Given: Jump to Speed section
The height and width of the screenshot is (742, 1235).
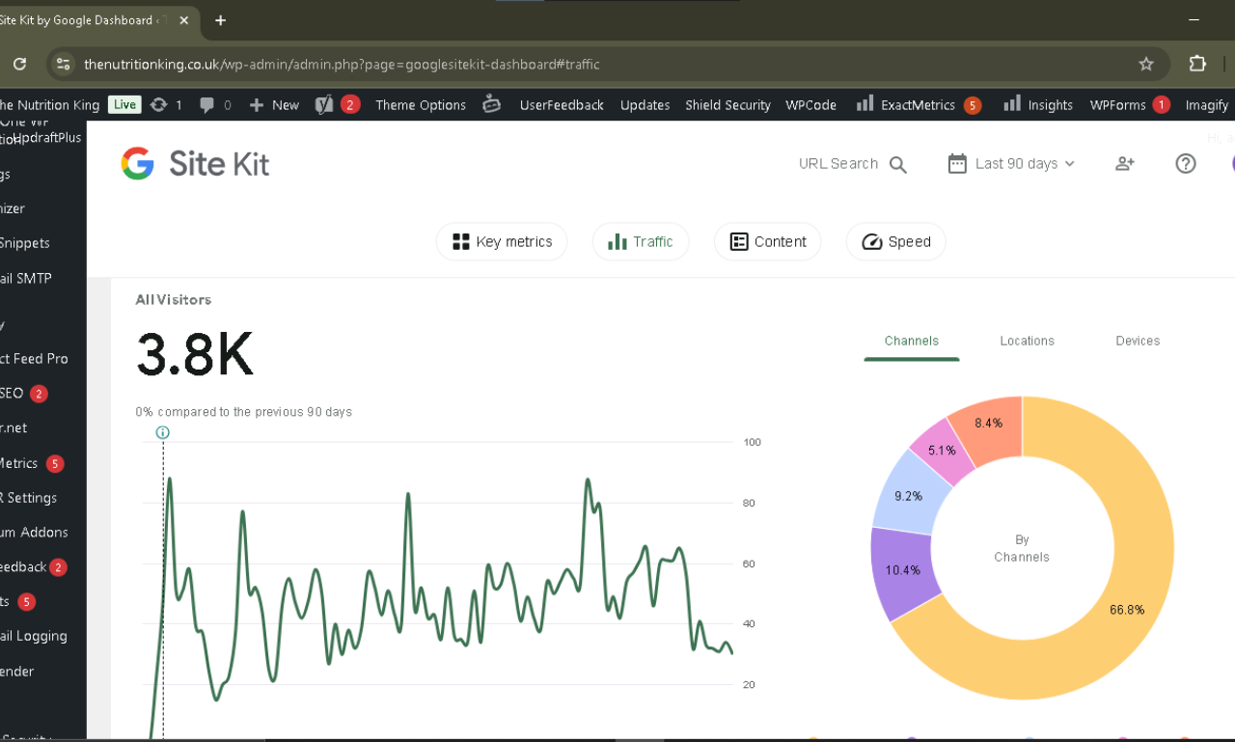Looking at the screenshot, I should point(896,242).
